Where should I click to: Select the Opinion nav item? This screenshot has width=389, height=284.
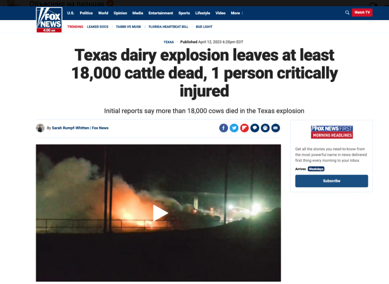tap(120, 13)
